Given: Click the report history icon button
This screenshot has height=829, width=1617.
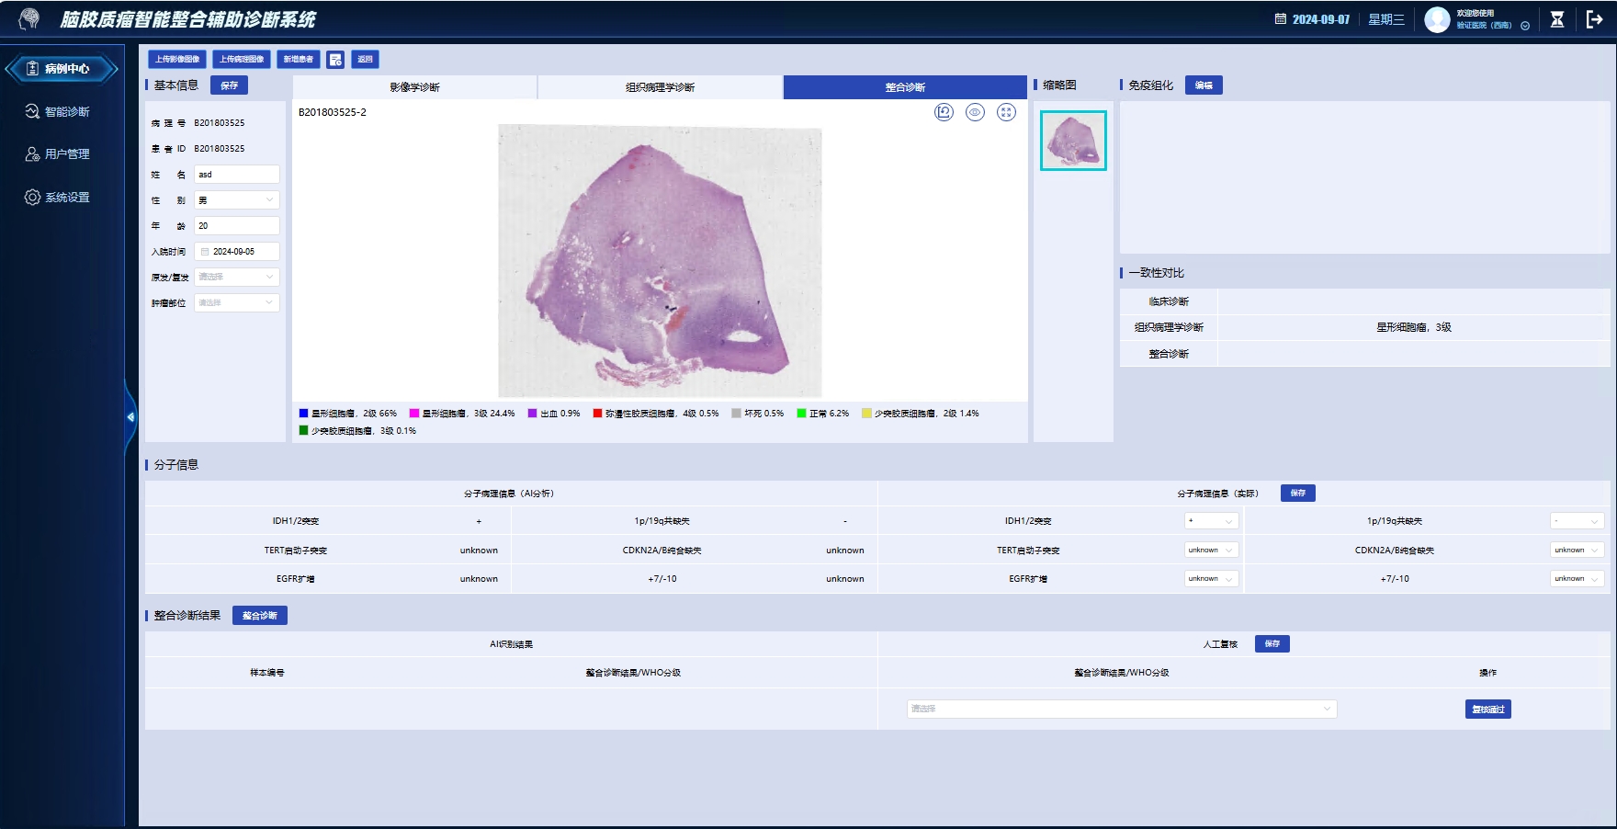Looking at the screenshot, I should (x=335, y=59).
